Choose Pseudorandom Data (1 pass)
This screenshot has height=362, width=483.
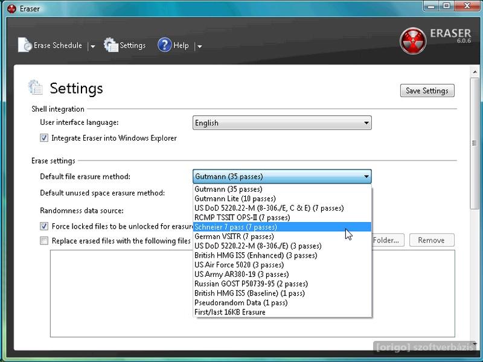pos(282,303)
